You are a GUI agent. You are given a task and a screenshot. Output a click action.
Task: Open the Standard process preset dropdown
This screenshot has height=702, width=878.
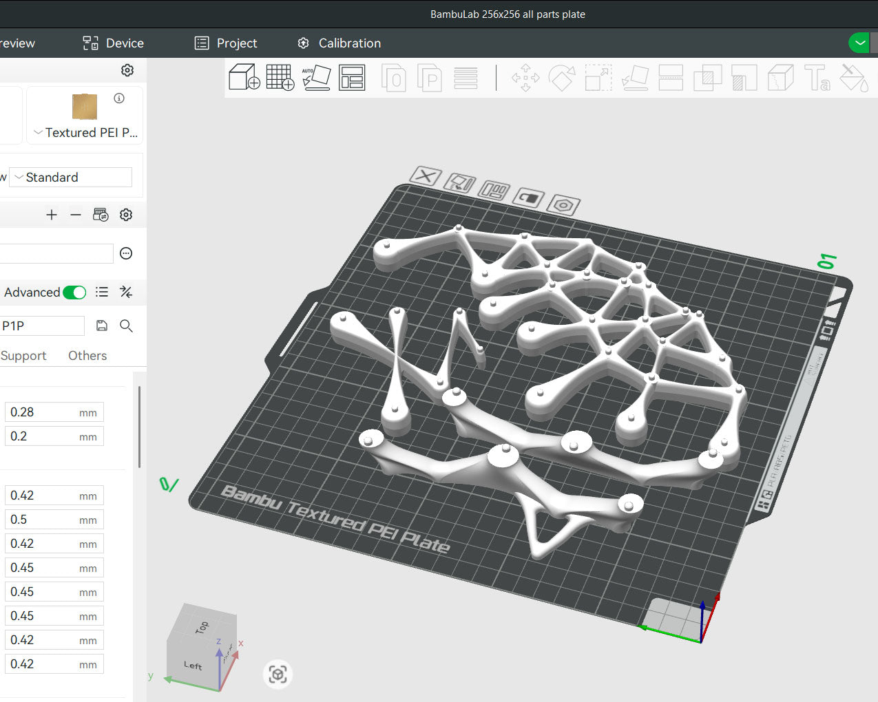pyautogui.click(x=70, y=177)
